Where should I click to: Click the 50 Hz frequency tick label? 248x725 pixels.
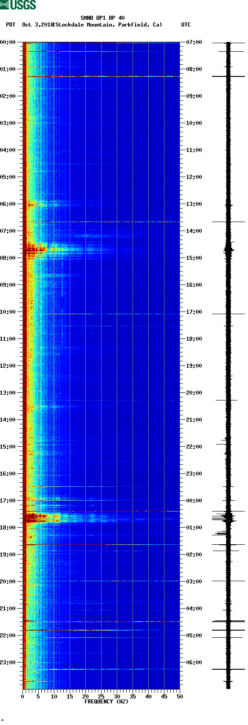coord(180,697)
